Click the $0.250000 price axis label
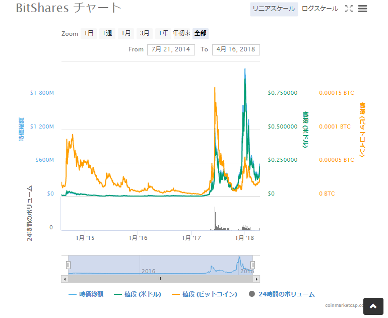The image size is (388, 318). pos(283,160)
